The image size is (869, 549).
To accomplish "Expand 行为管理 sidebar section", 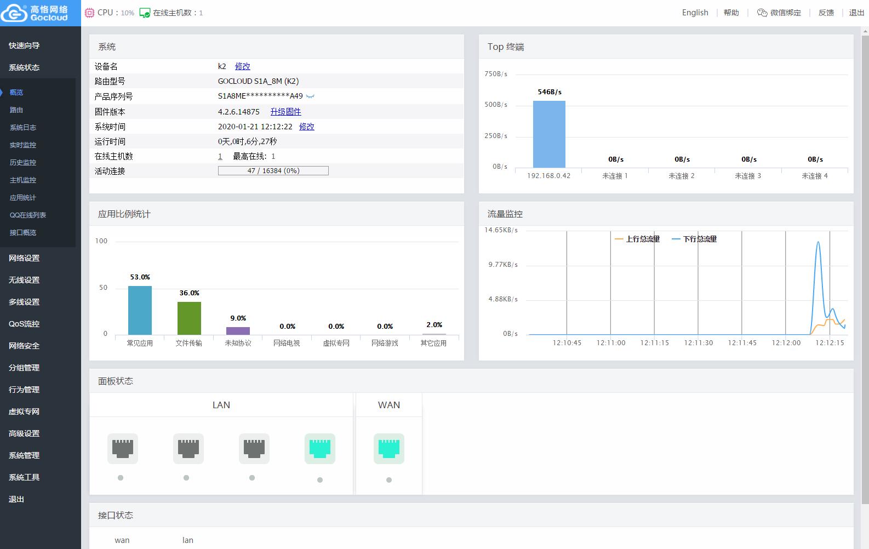I will click(24, 390).
